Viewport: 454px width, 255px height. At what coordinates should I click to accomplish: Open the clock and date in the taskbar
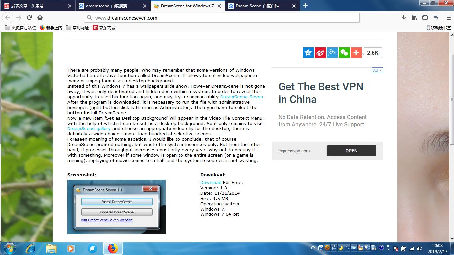[x=437, y=248]
